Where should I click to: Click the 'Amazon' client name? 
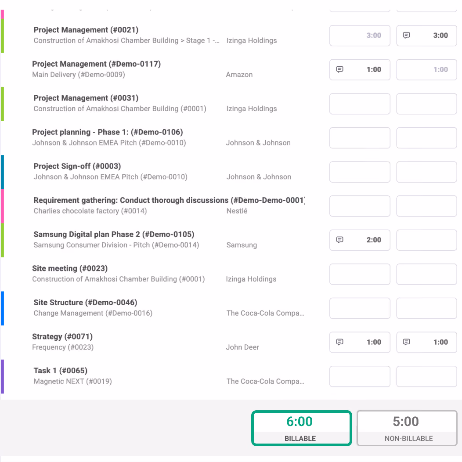[x=239, y=75]
